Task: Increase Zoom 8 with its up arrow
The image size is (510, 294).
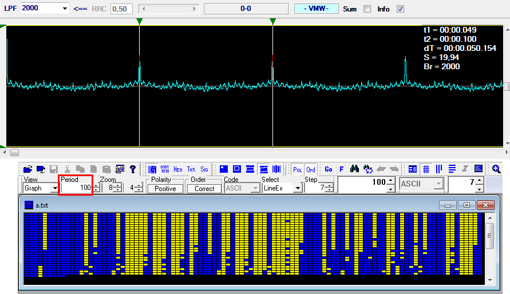Action: (x=118, y=186)
